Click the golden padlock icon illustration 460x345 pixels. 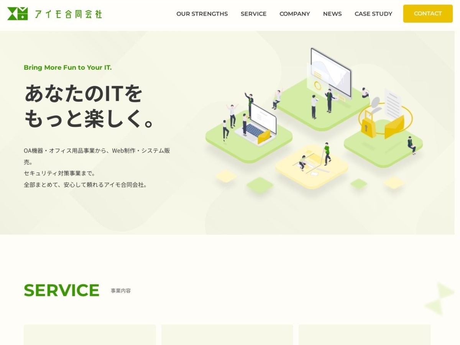coord(368,124)
